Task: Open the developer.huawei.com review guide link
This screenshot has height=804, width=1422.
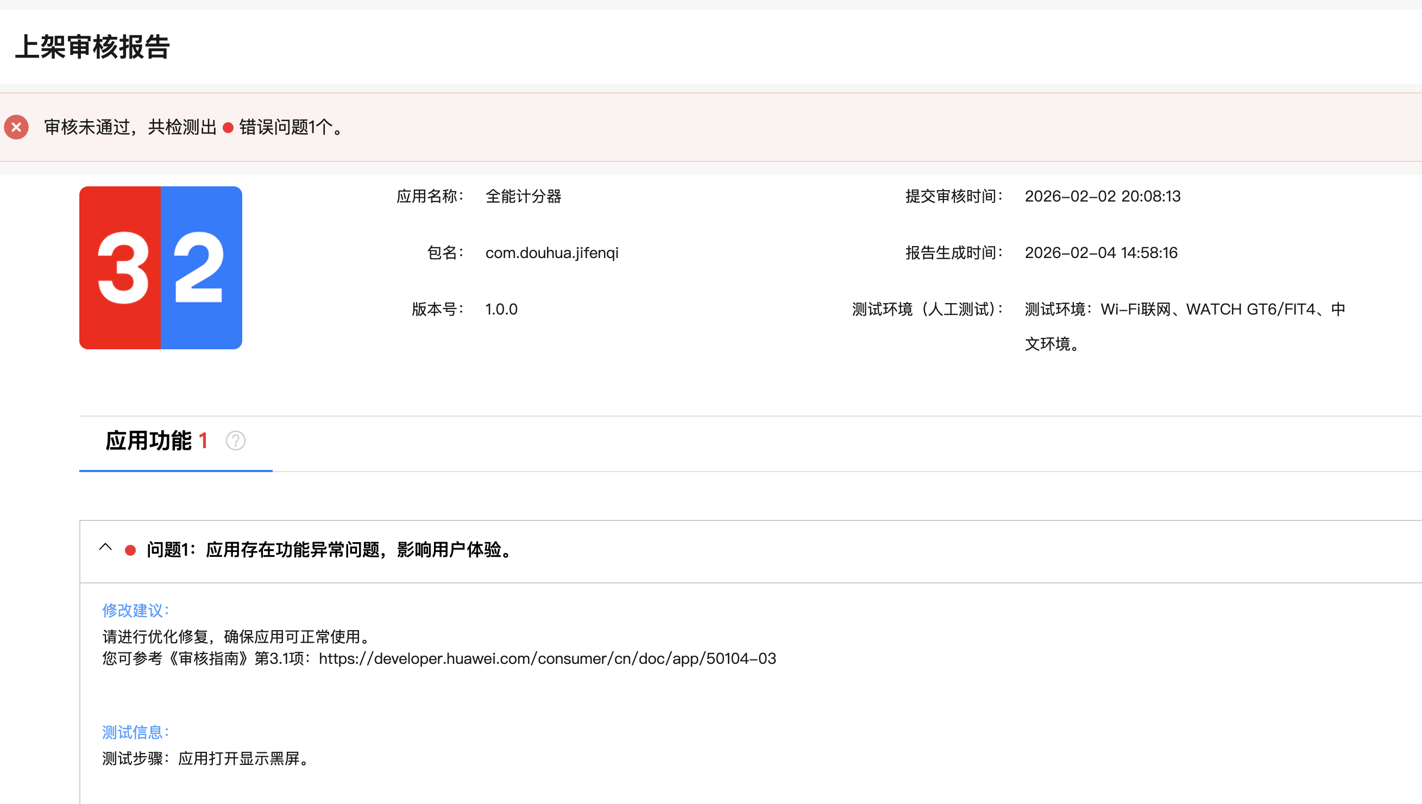Action: 547,658
